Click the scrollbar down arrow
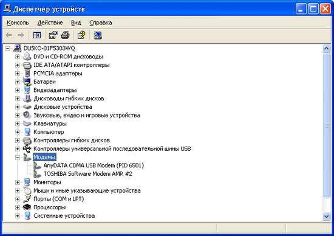The height and width of the screenshot is (236, 334). point(326,217)
